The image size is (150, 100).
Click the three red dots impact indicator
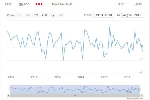pyautogui.click(x=39, y=4)
